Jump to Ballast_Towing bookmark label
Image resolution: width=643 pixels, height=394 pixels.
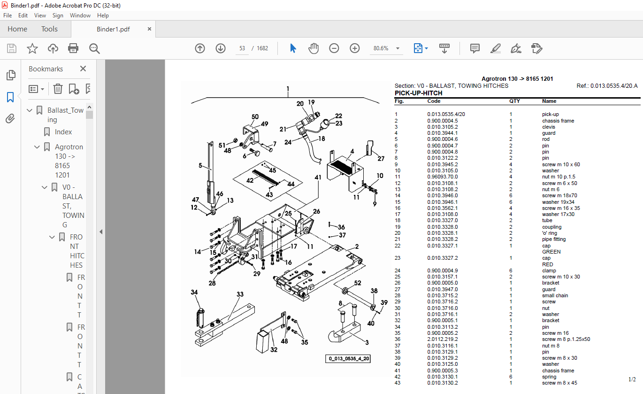[65, 115]
